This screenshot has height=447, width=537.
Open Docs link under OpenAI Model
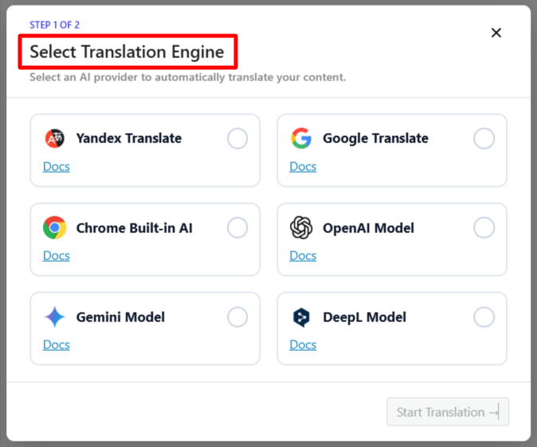(x=303, y=255)
